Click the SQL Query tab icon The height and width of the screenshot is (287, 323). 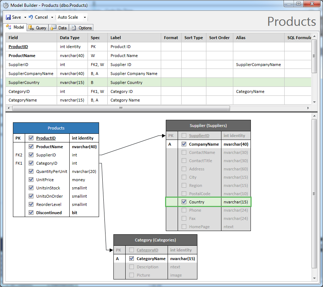point(31,28)
